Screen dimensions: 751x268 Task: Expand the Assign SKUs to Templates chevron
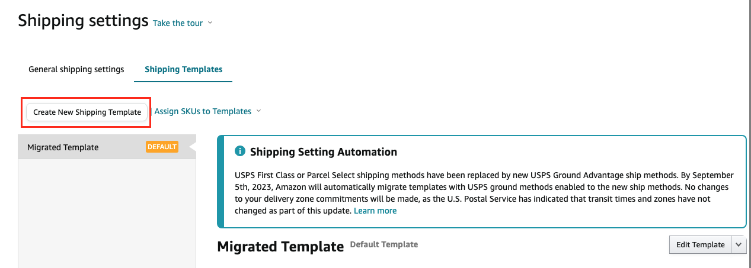(258, 111)
